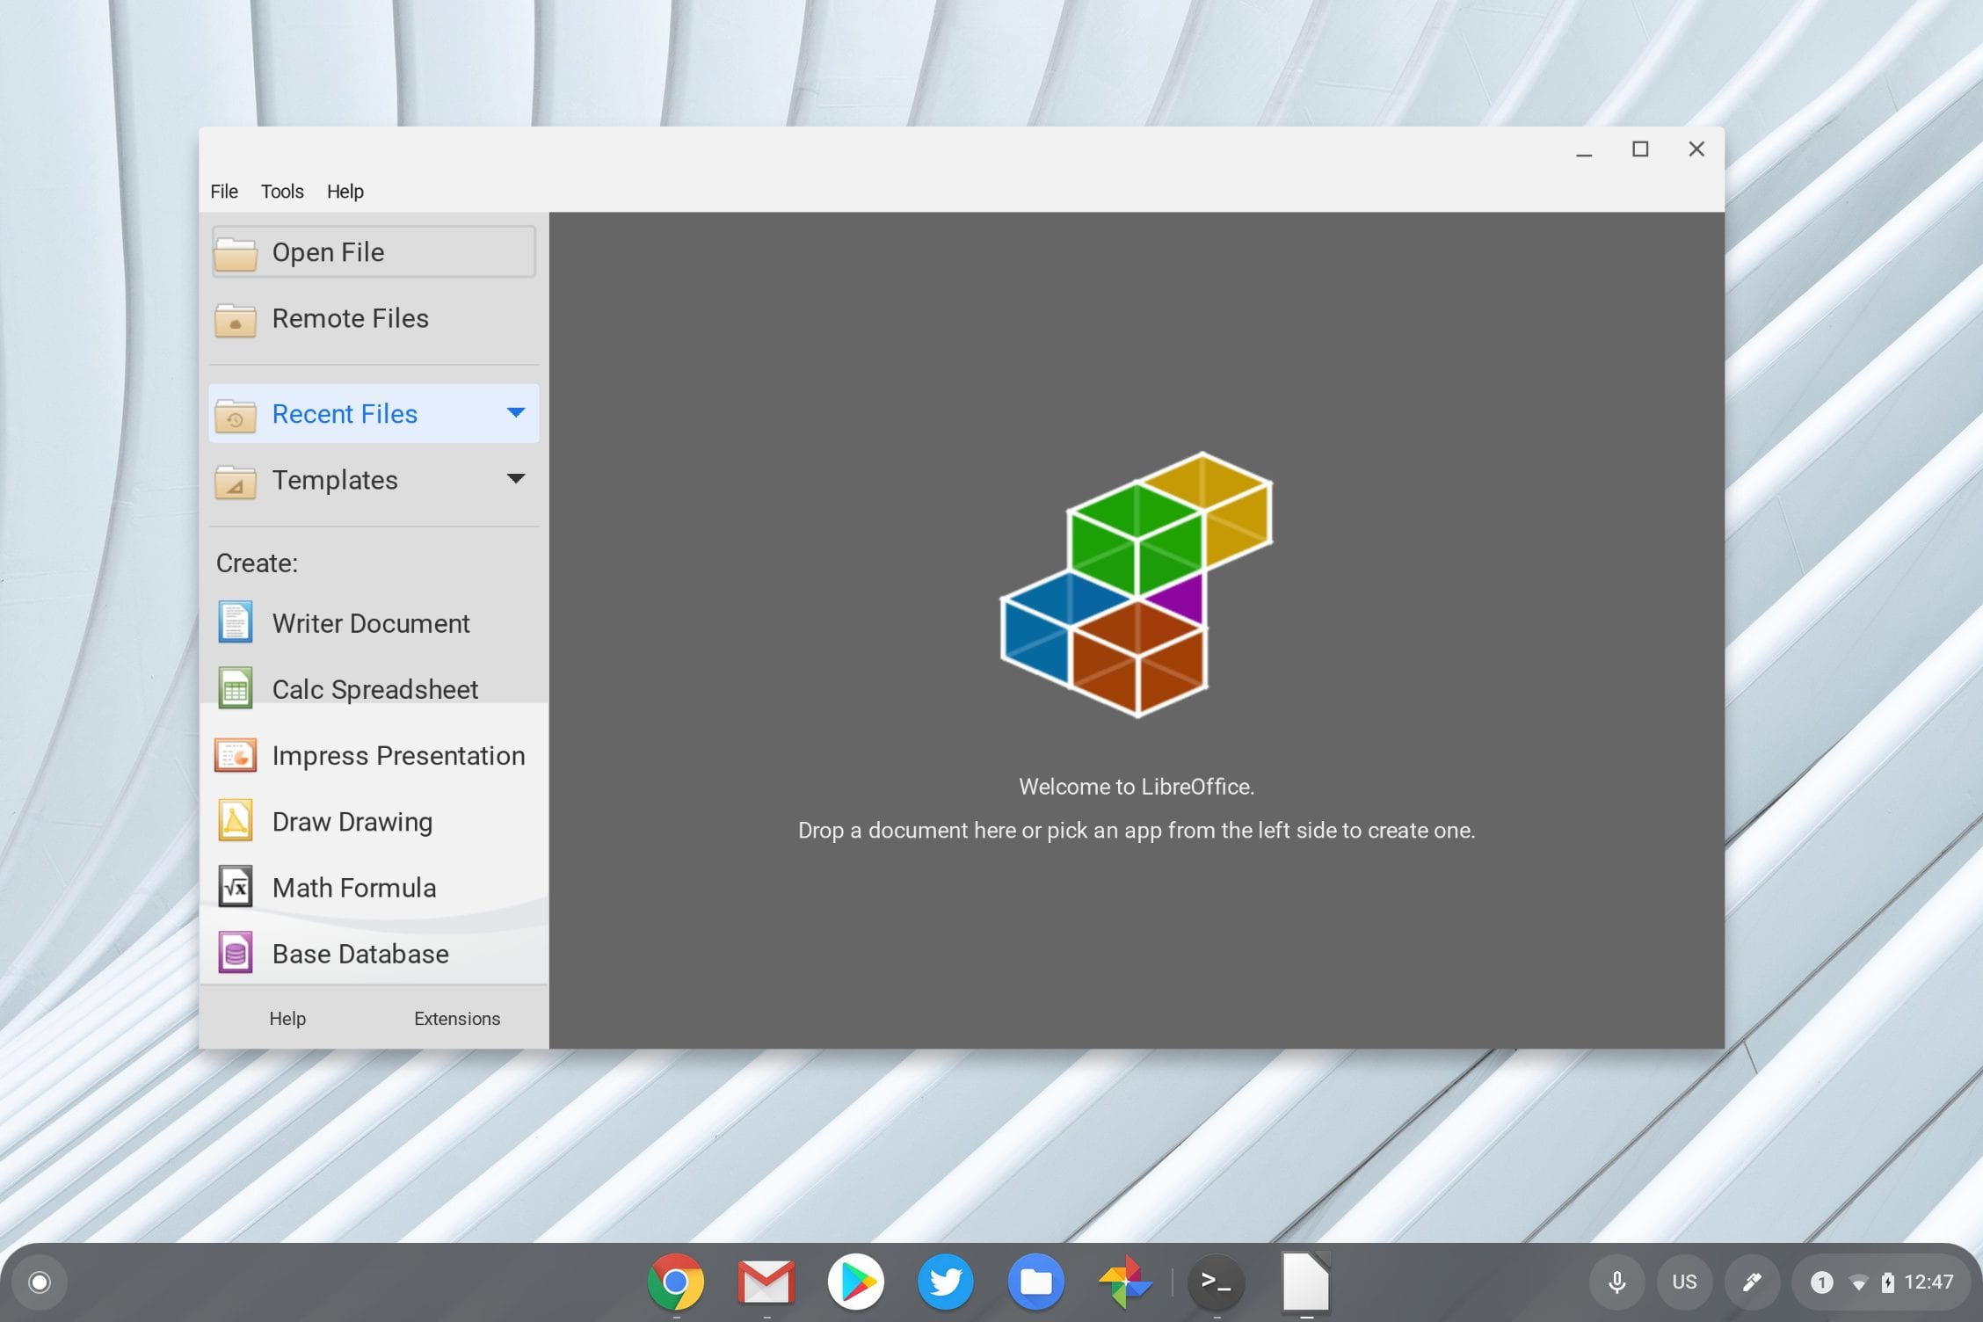Open the File menu
The width and height of the screenshot is (1983, 1322).
[224, 192]
